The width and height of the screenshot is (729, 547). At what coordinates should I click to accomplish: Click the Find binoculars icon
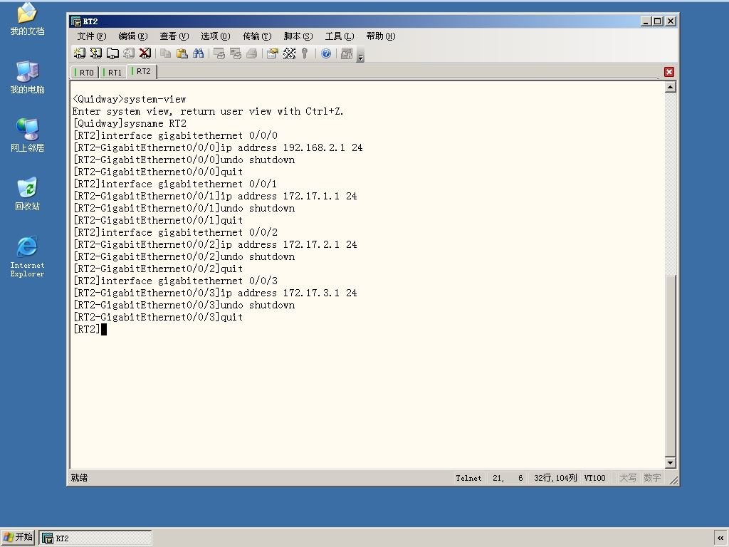pyautogui.click(x=199, y=53)
